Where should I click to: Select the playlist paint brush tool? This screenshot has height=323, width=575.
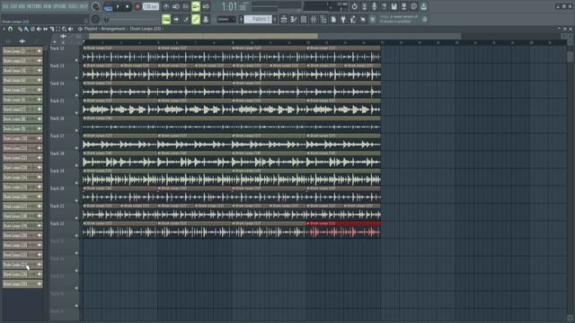click(x=26, y=29)
